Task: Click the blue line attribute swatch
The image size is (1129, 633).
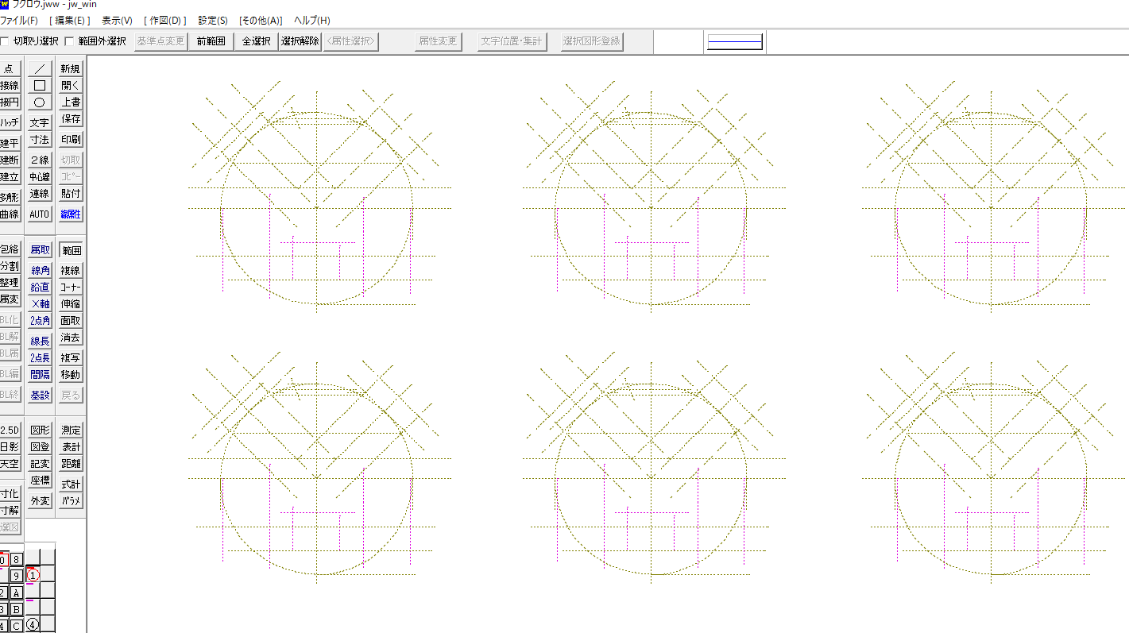Action: point(734,42)
